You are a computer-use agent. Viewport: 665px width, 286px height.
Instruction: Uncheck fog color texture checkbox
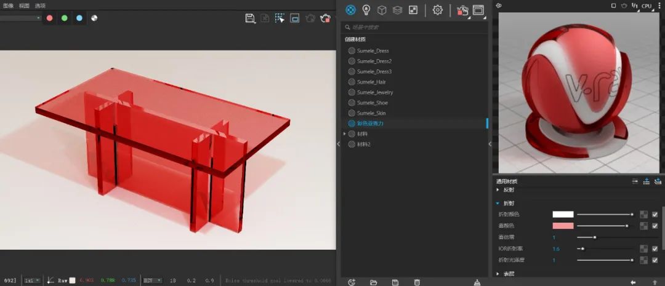tap(655, 226)
